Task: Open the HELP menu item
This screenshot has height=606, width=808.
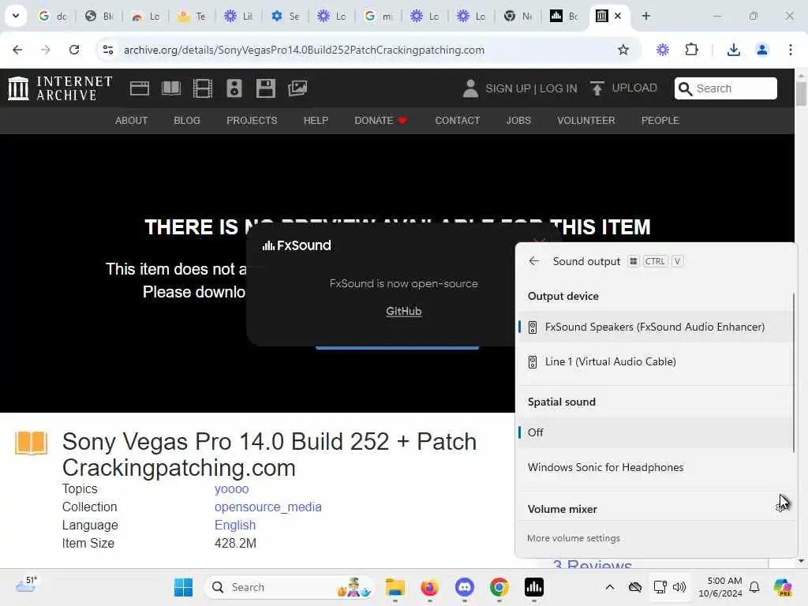Action: pyautogui.click(x=316, y=121)
